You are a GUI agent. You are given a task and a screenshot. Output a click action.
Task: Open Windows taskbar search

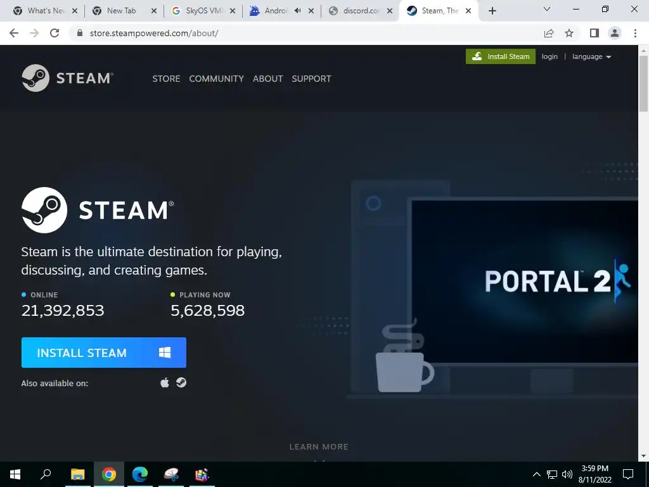tap(46, 474)
